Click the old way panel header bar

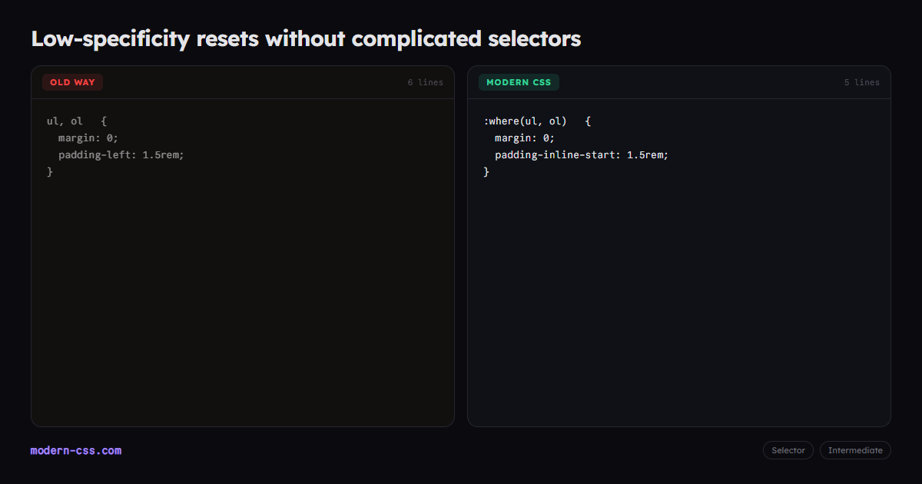[243, 82]
